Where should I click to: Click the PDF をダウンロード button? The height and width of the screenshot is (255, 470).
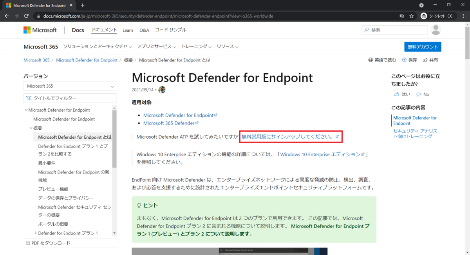pos(48,243)
